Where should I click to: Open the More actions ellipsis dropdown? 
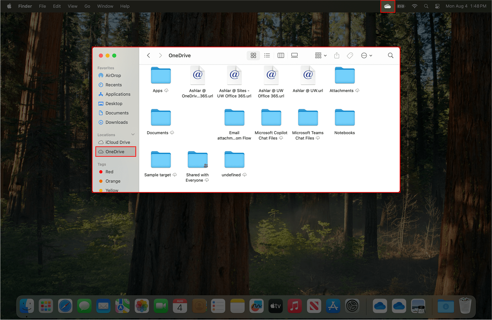[366, 55]
